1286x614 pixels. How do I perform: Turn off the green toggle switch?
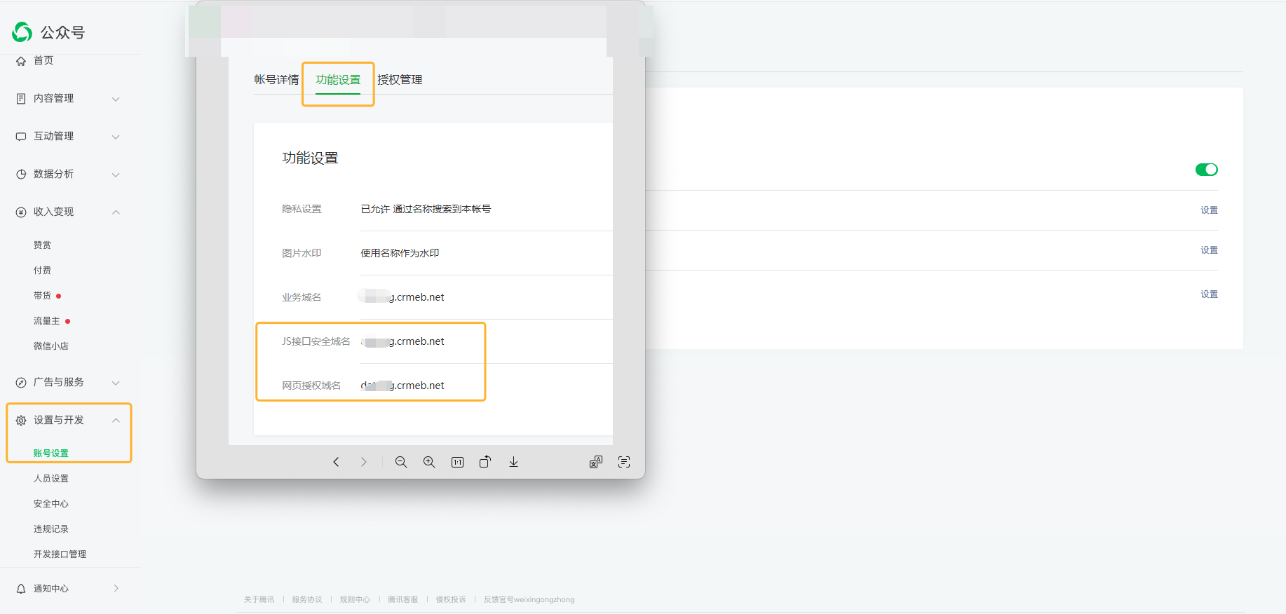point(1206,170)
